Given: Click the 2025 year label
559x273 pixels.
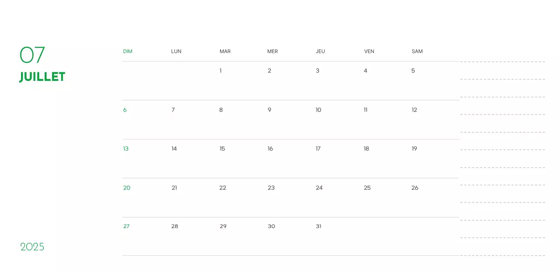Looking at the screenshot, I should coord(32,247).
